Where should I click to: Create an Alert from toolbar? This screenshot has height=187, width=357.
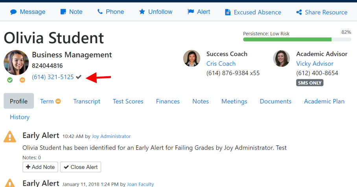(x=199, y=12)
